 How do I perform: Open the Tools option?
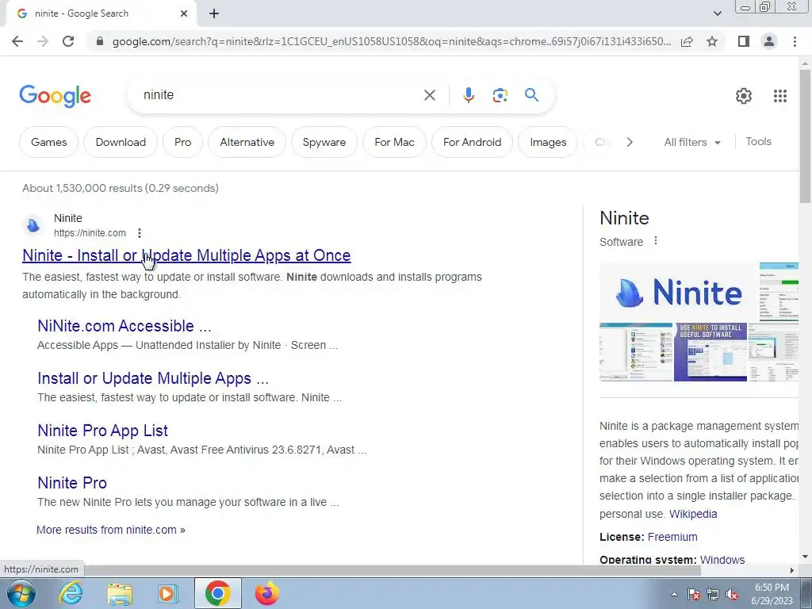pyautogui.click(x=758, y=141)
